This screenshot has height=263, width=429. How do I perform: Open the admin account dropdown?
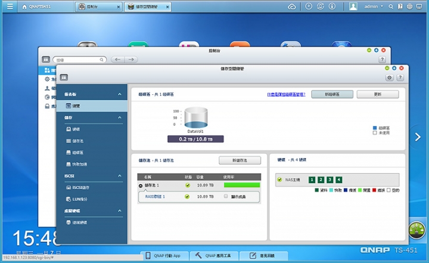(374, 7)
